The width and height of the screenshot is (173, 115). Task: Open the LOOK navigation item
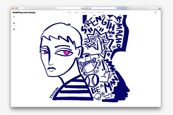91,12
